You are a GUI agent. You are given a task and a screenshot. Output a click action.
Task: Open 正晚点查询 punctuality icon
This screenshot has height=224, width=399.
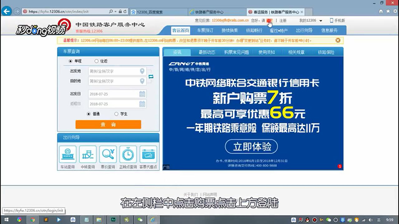128,154
